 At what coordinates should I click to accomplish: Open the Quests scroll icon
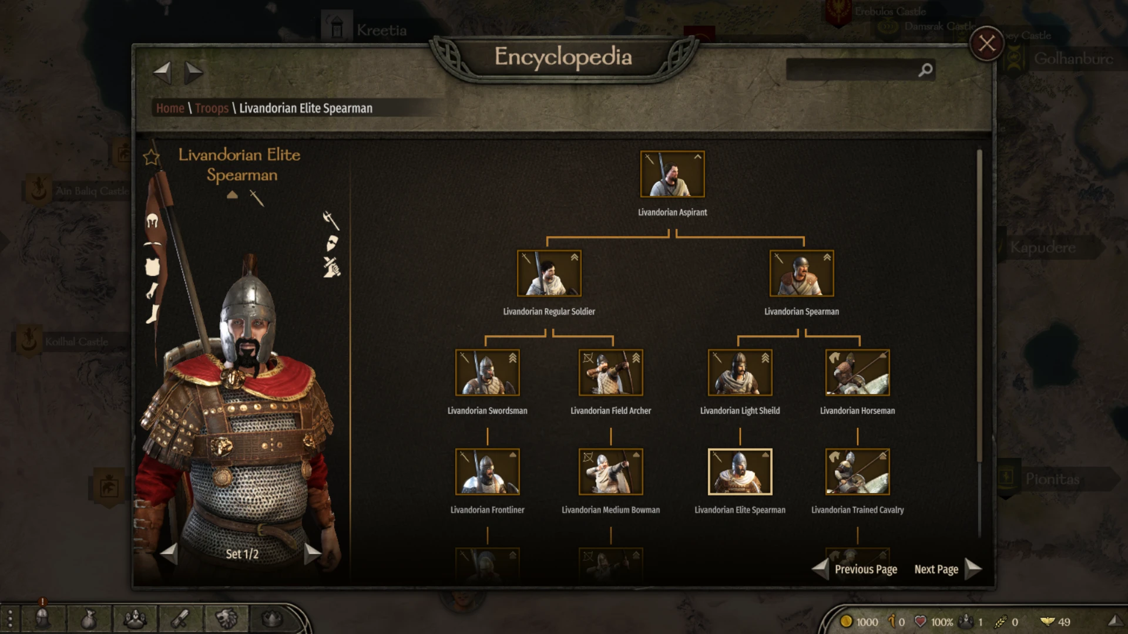point(180,618)
